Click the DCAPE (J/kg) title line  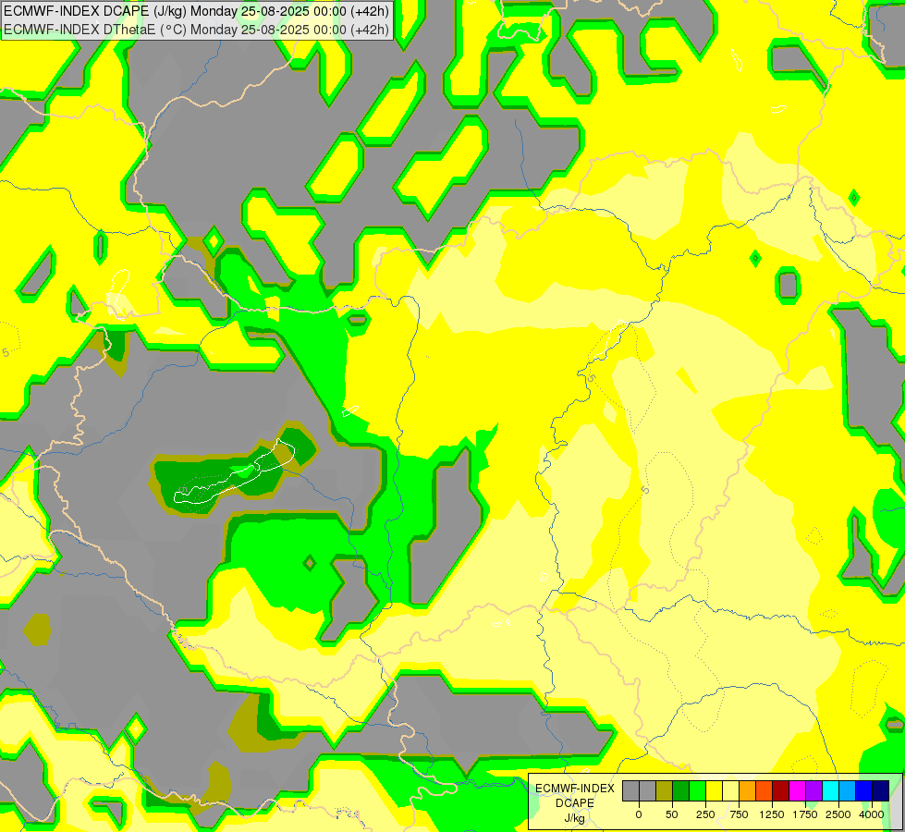tap(196, 11)
